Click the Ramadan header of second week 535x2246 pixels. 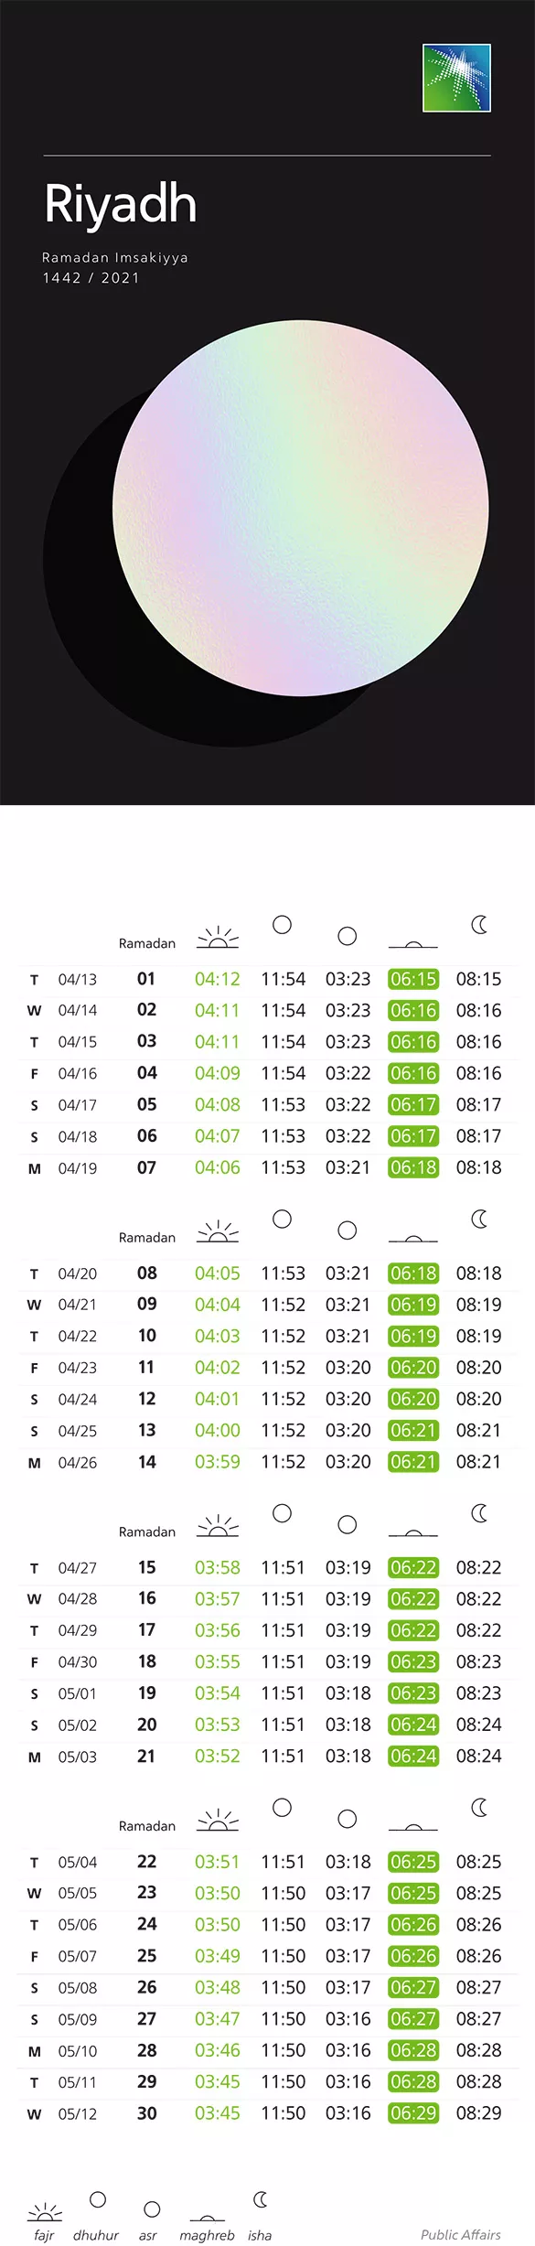[x=147, y=1237]
